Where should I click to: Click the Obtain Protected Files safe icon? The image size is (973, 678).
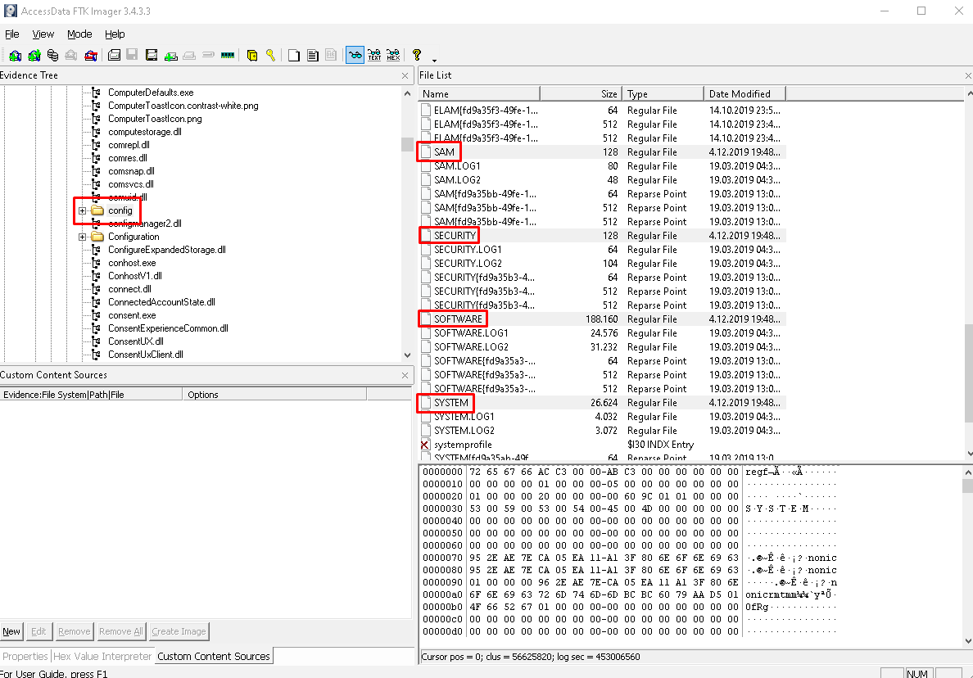click(252, 55)
